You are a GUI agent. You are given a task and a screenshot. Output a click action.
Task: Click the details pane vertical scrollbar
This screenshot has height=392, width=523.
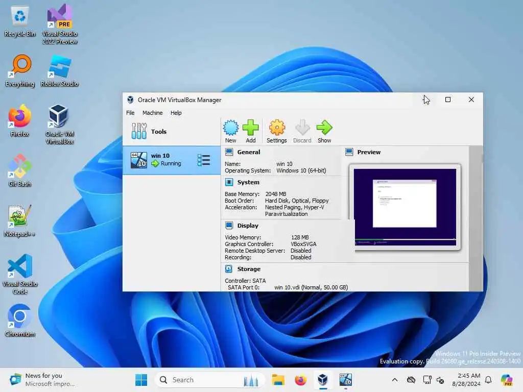[476, 218]
